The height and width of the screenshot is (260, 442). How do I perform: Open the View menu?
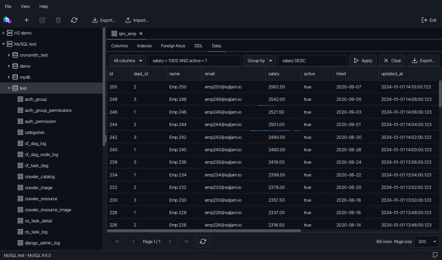point(25,6)
